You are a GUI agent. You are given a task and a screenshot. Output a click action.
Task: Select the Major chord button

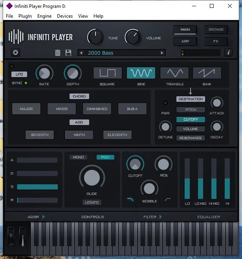pos(26,109)
